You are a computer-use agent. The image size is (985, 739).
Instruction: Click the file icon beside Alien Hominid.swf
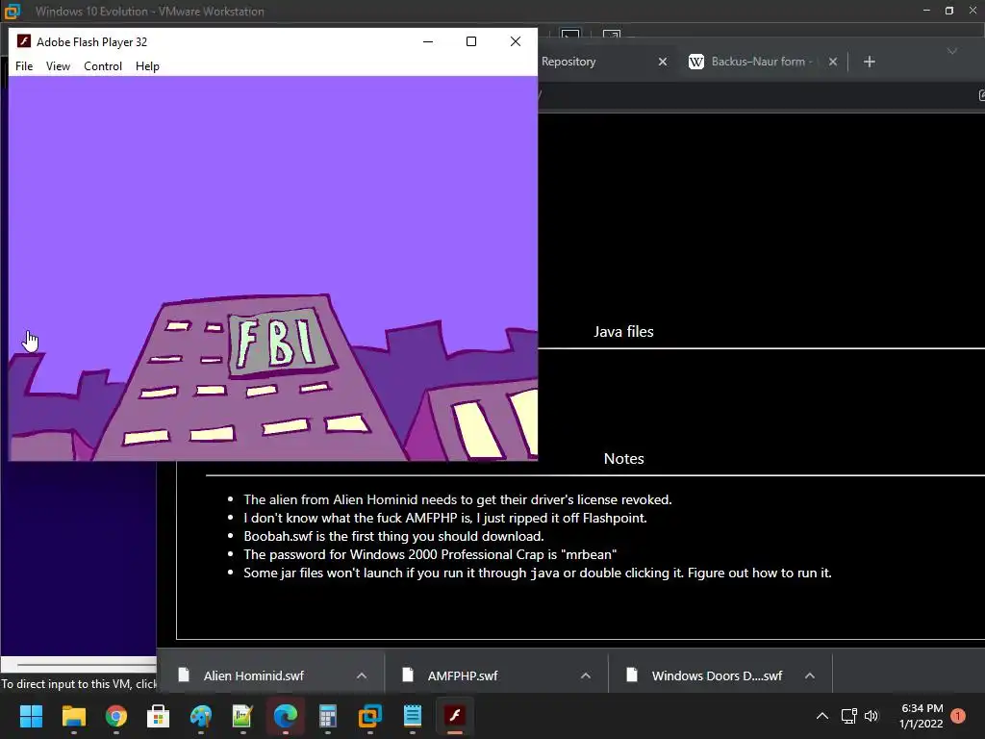point(184,675)
